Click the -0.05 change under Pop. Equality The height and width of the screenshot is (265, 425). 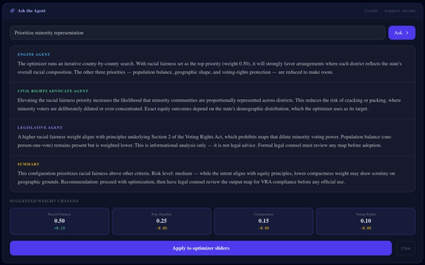pyautogui.click(x=161, y=228)
